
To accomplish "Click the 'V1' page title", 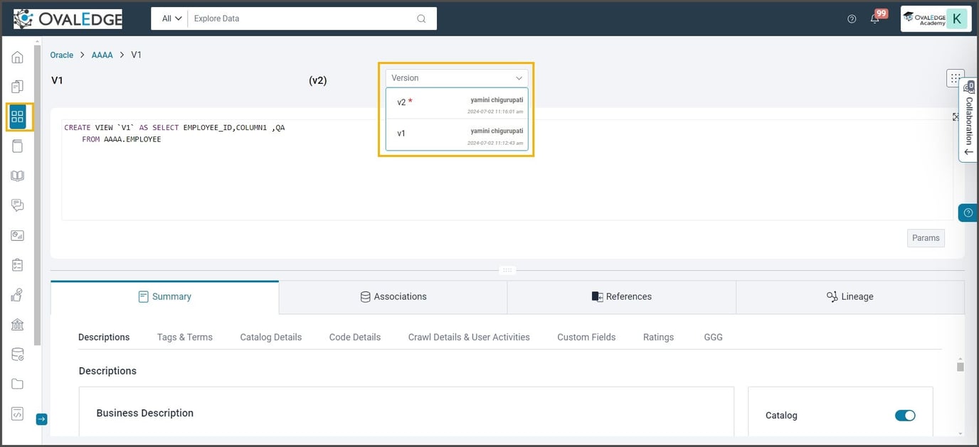I will tap(57, 80).
